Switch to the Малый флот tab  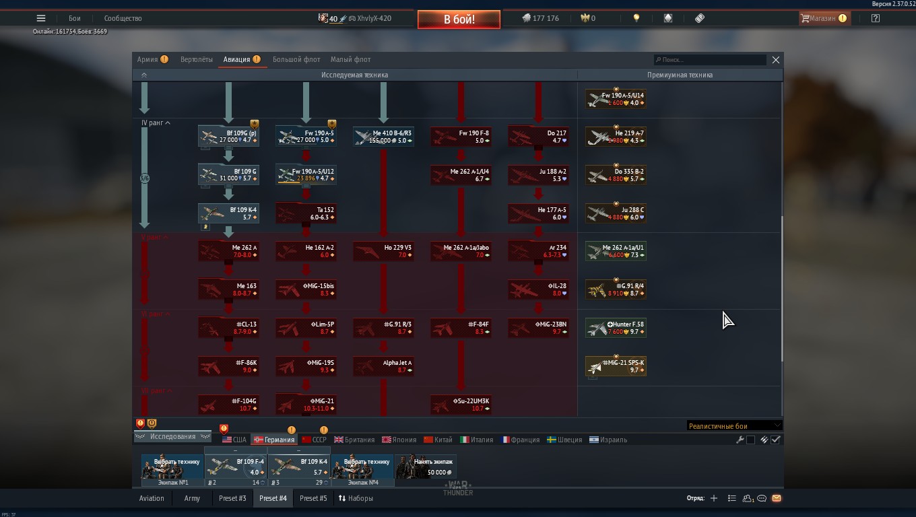tap(350, 59)
